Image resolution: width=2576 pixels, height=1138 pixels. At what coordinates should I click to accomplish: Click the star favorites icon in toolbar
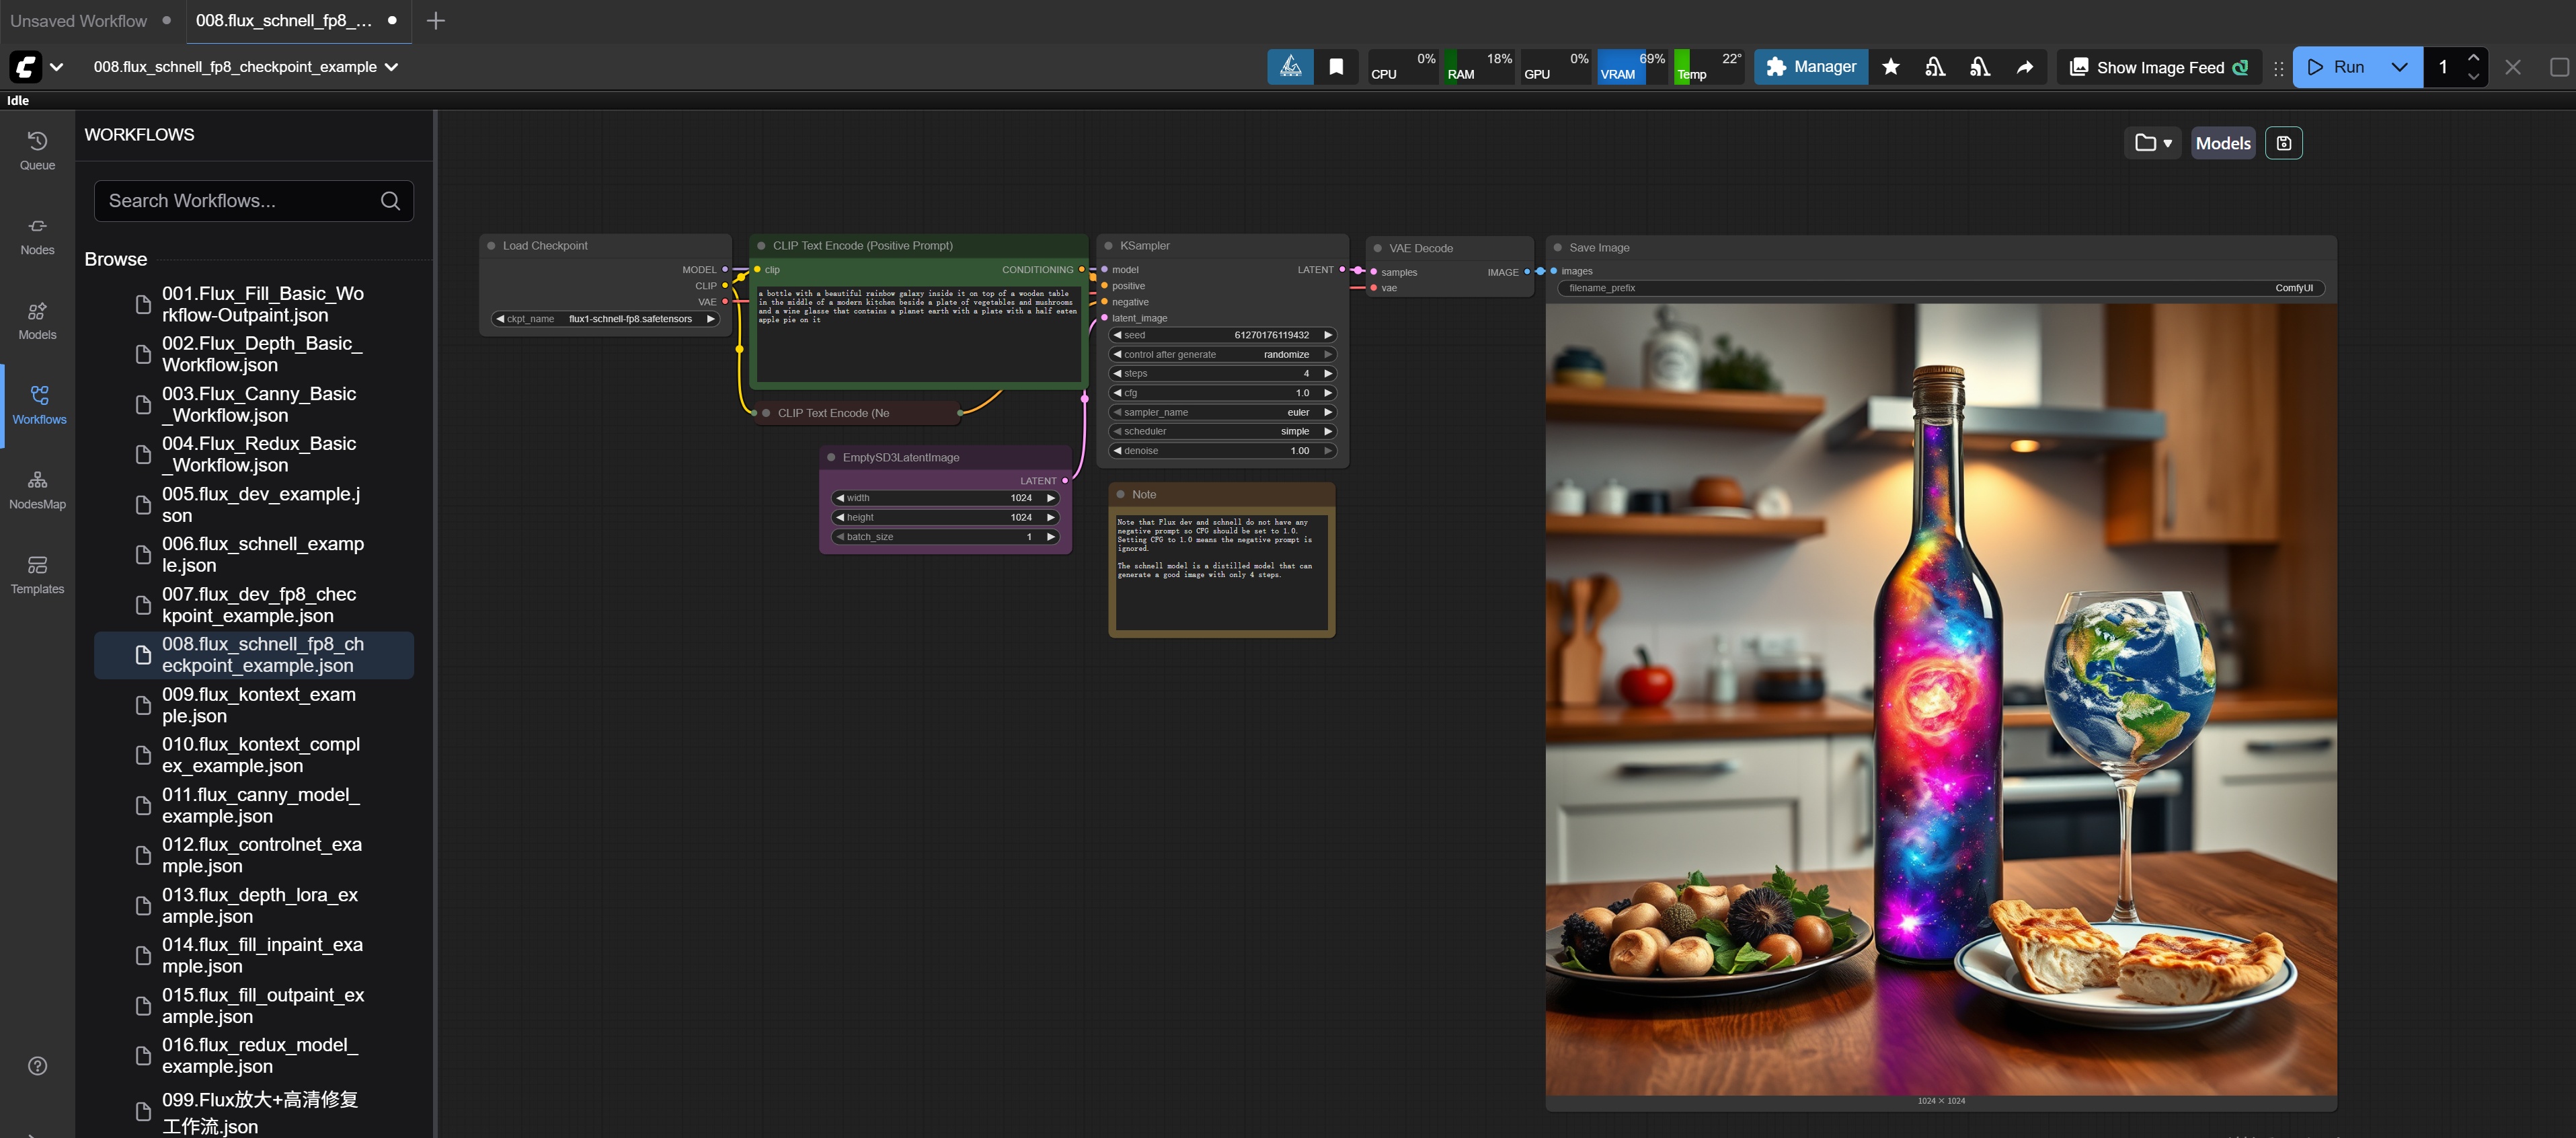pos(1890,67)
